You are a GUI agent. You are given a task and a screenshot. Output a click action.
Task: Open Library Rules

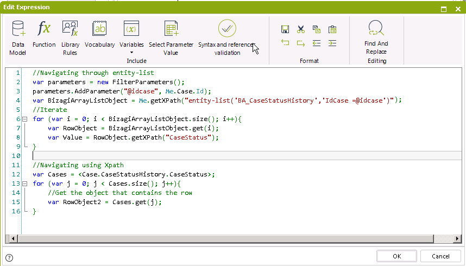[x=70, y=38]
